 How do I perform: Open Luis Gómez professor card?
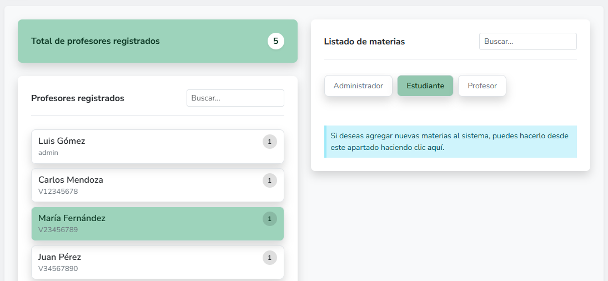[158, 147]
